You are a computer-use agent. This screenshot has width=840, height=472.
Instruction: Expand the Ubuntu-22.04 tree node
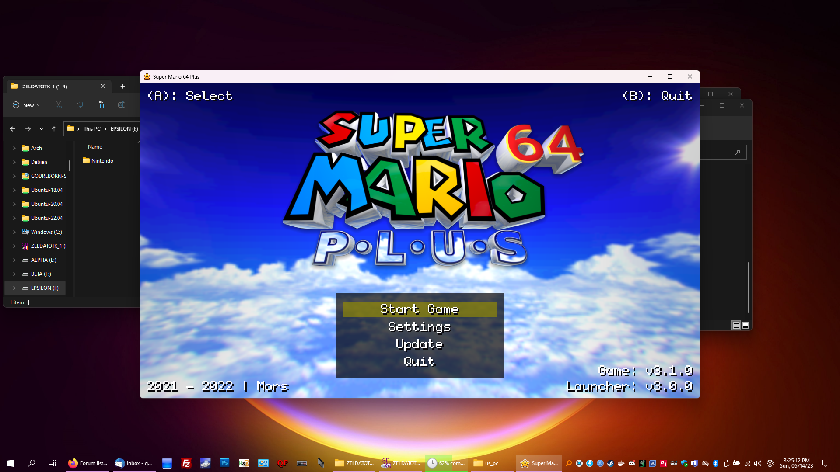coord(14,218)
